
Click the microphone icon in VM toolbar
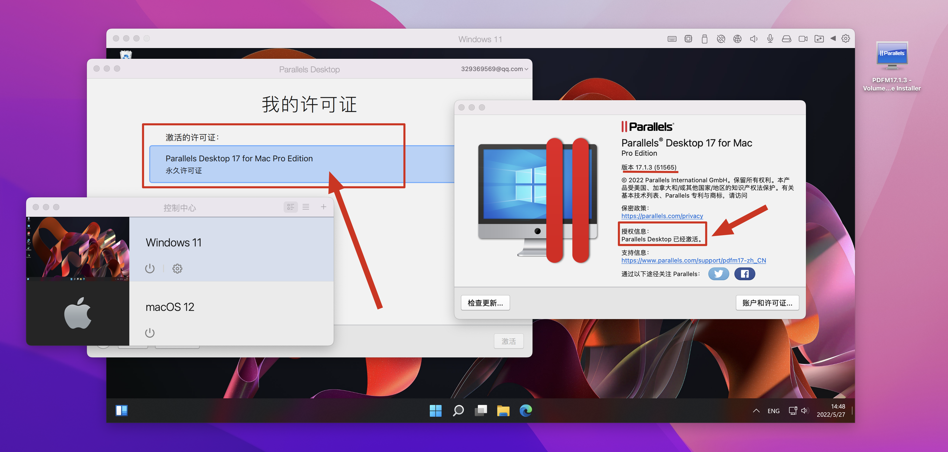point(770,39)
